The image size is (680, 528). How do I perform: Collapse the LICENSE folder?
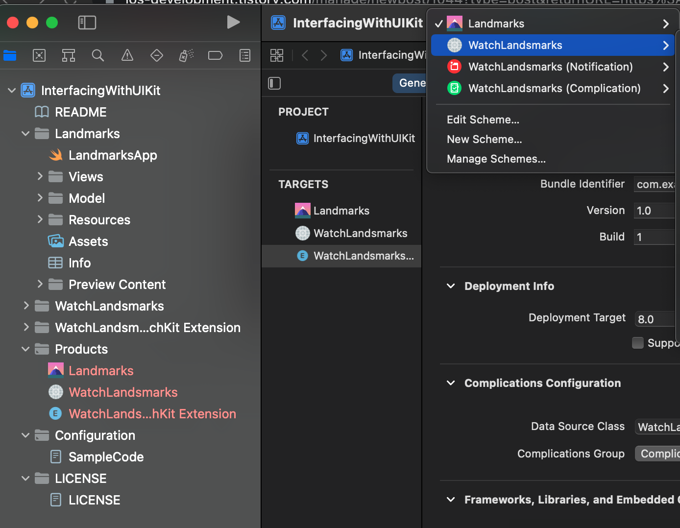(25, 478)
